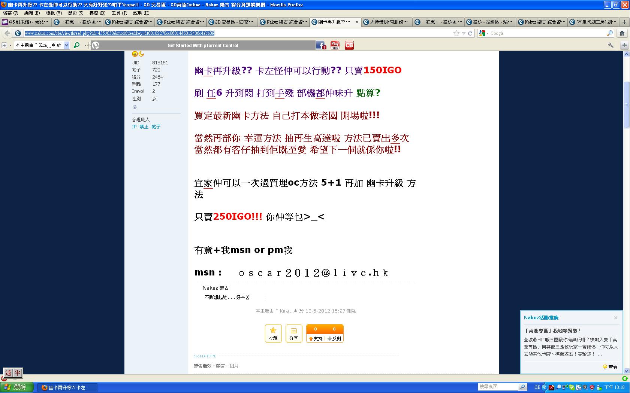Open the Firefox home page icon
Screen dimensions: 630x393
click(x=622, y=33)
